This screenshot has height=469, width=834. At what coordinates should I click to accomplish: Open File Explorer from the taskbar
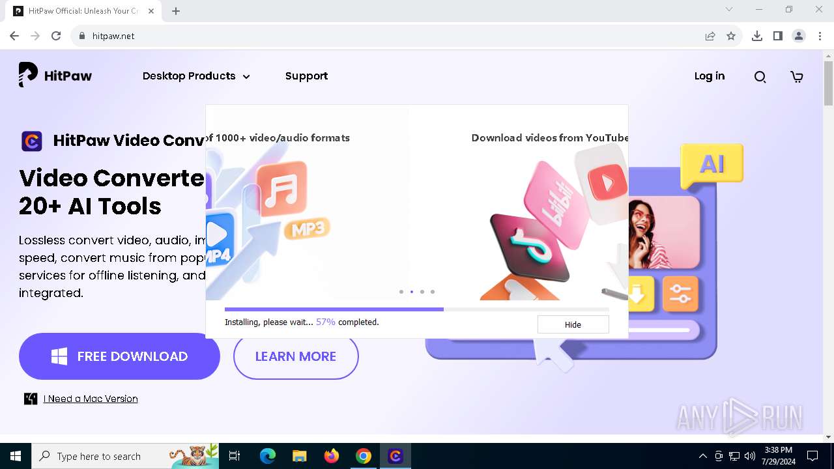click(299, 456)
